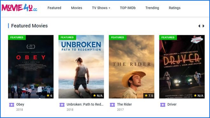
Task: Advance featured movies with right arrow
Action: [203, 26]
